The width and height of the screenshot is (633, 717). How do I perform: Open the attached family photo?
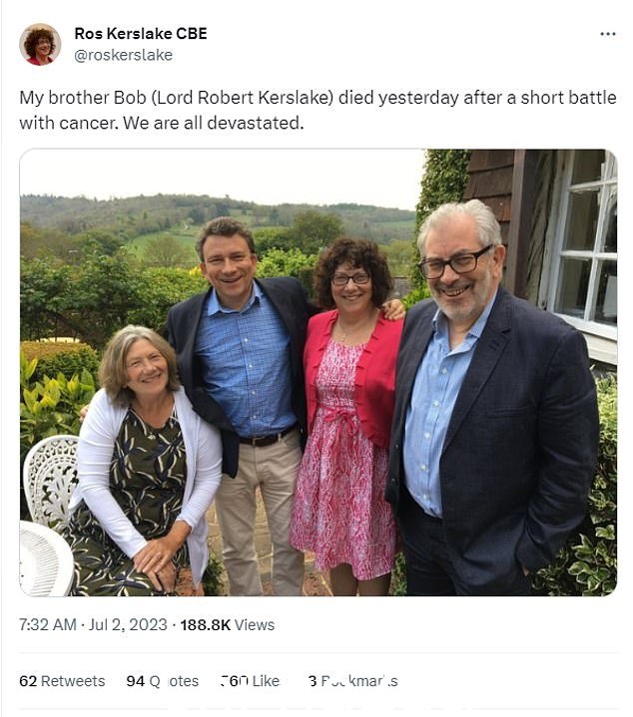(318, 373)
